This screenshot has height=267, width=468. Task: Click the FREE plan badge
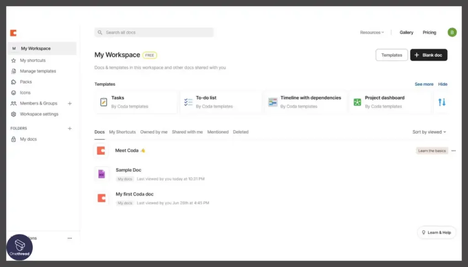[149, 55]
